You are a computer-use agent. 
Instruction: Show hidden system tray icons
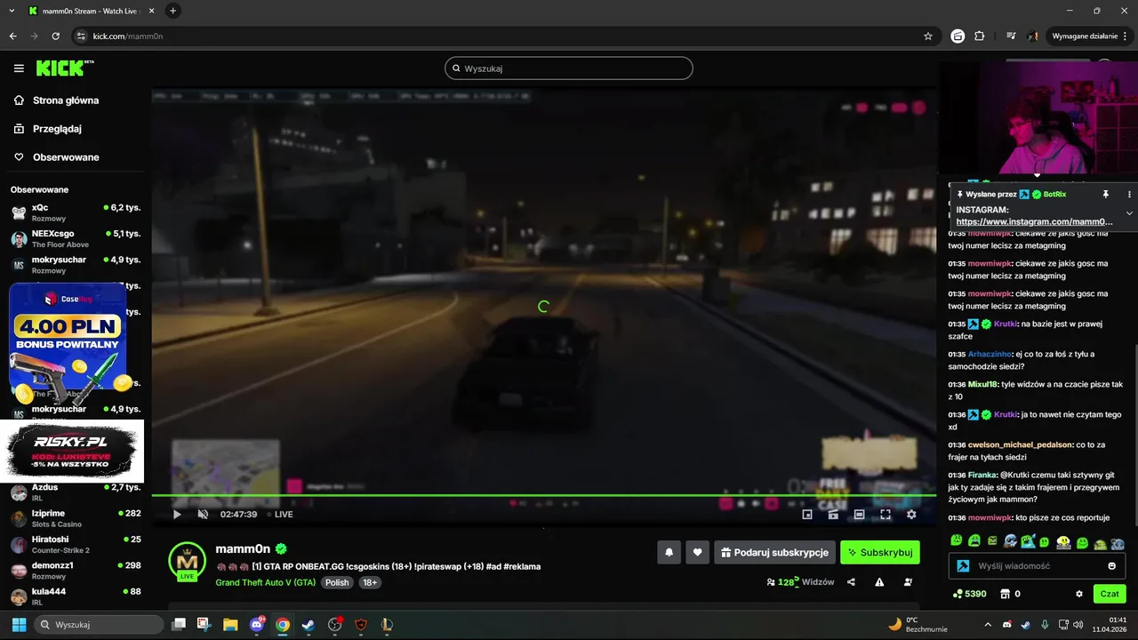989,624
